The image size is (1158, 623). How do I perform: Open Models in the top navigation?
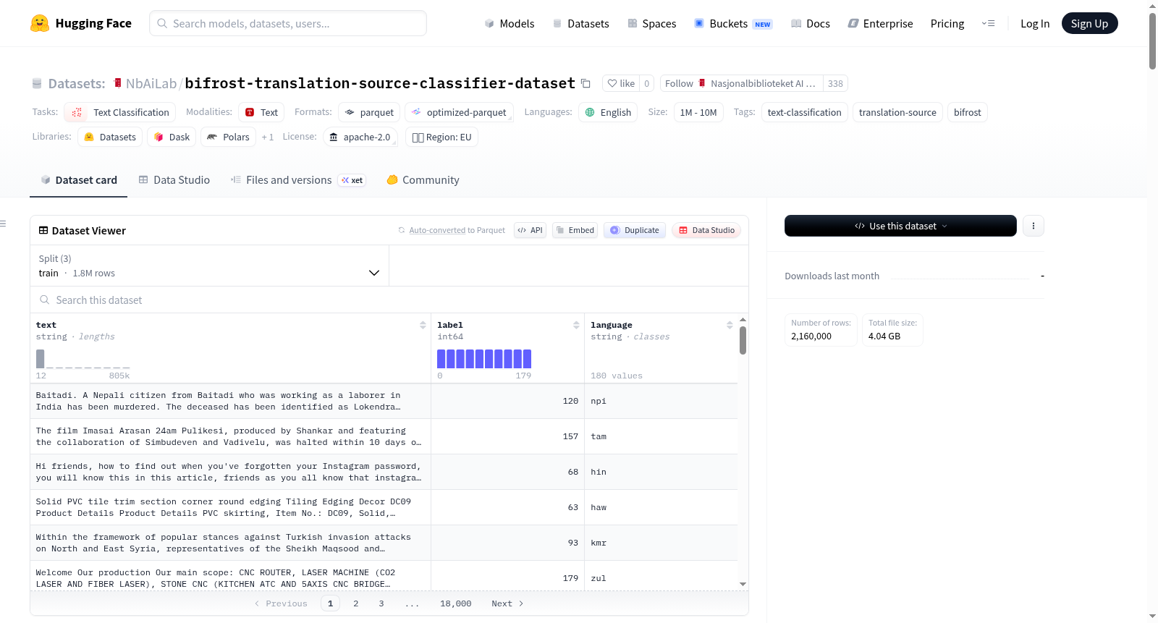click(510, 23)
